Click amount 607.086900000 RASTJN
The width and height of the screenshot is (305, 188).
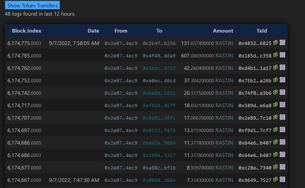[207, 56]
